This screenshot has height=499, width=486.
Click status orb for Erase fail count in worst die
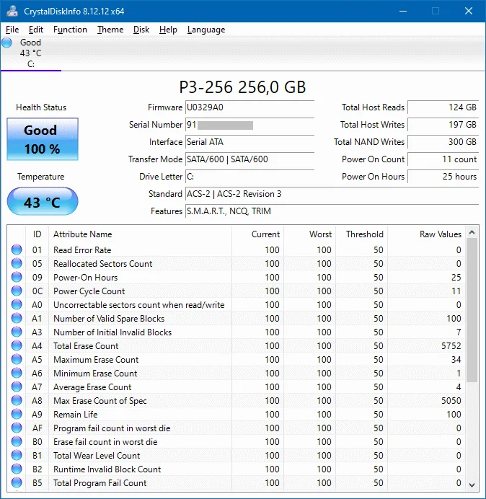17,441
